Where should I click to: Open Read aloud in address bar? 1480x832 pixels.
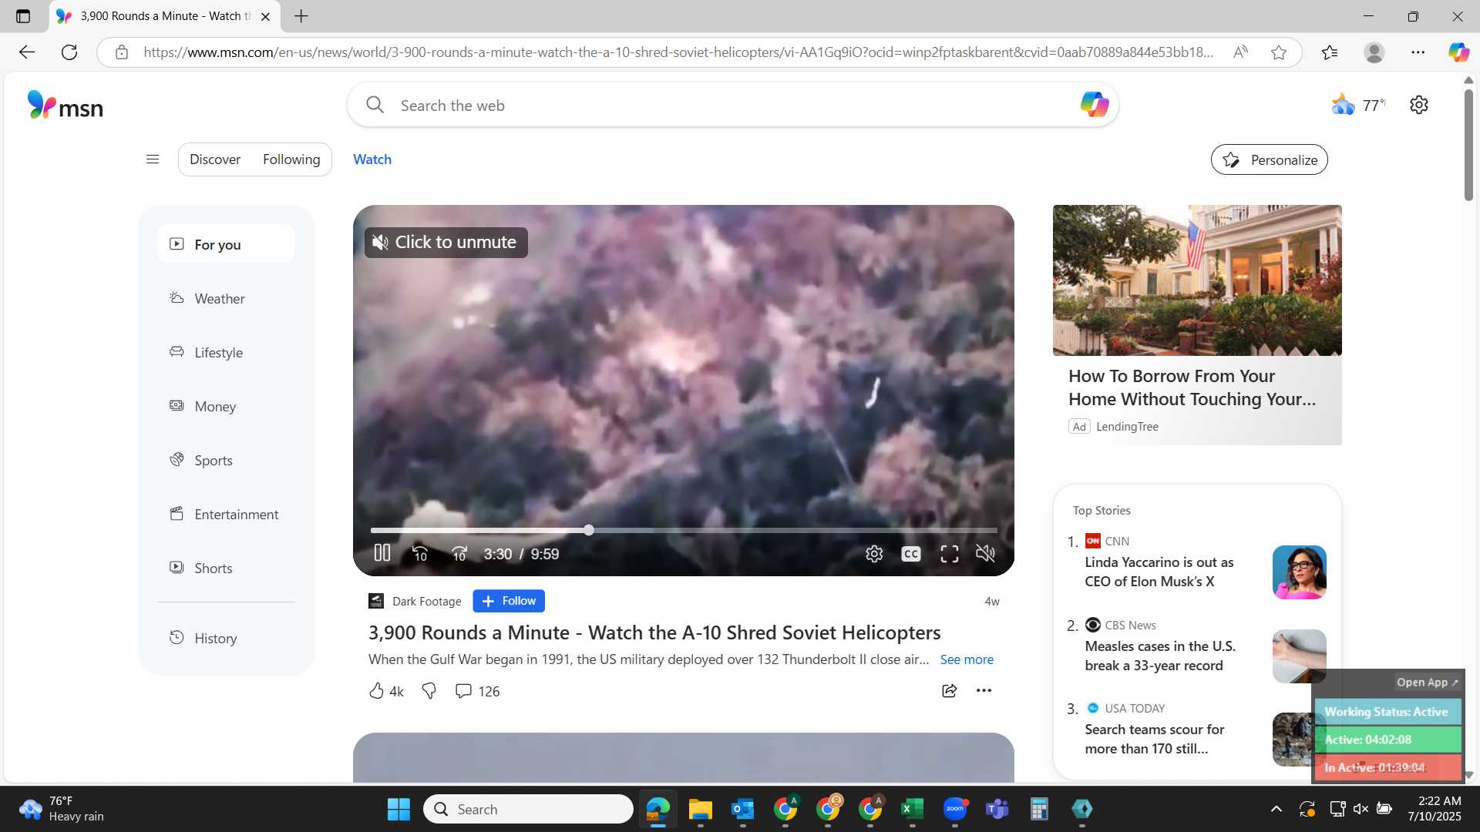point(1241,52)
